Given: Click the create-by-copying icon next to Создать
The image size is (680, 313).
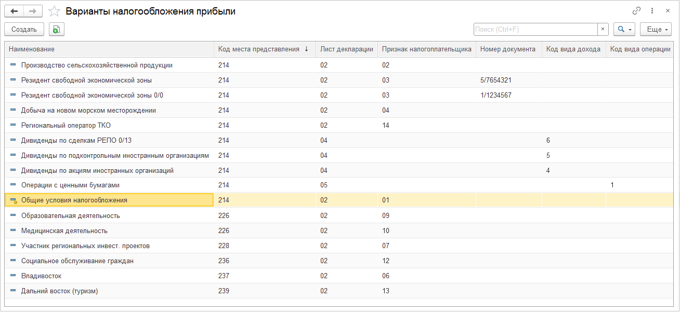Looking at the screenshot, I should [57, 30].
